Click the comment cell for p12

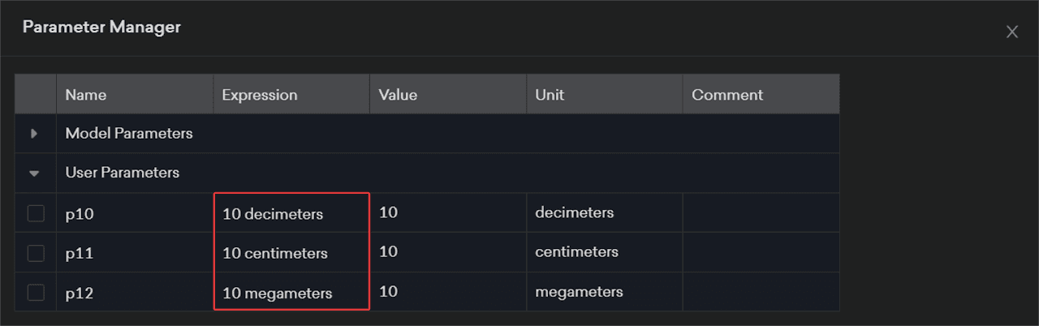pos(761,293)
